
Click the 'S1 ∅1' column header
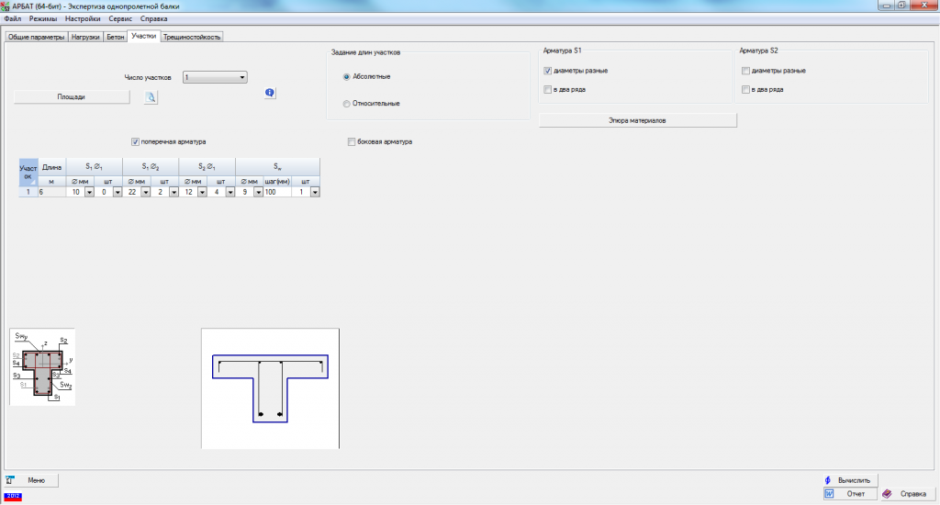95,167
